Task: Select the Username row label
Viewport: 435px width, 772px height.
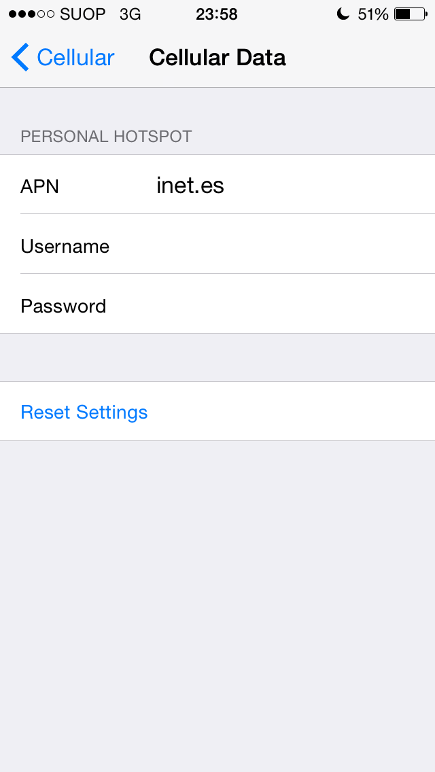Action: [x=65, y=246]
